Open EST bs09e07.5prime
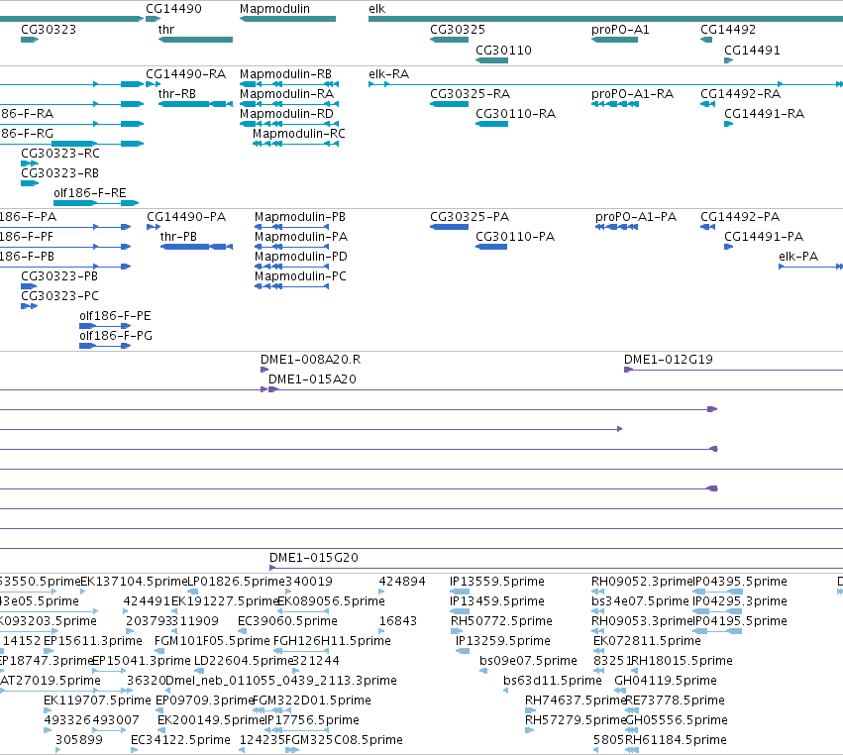The width and height of the screenshot is (843, 755). tap(529, 661)
